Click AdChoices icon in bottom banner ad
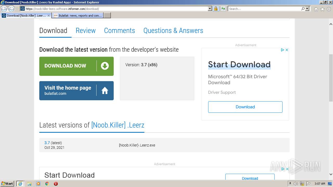Viewport: 333px width, 187px height. (x=283, y=169)
